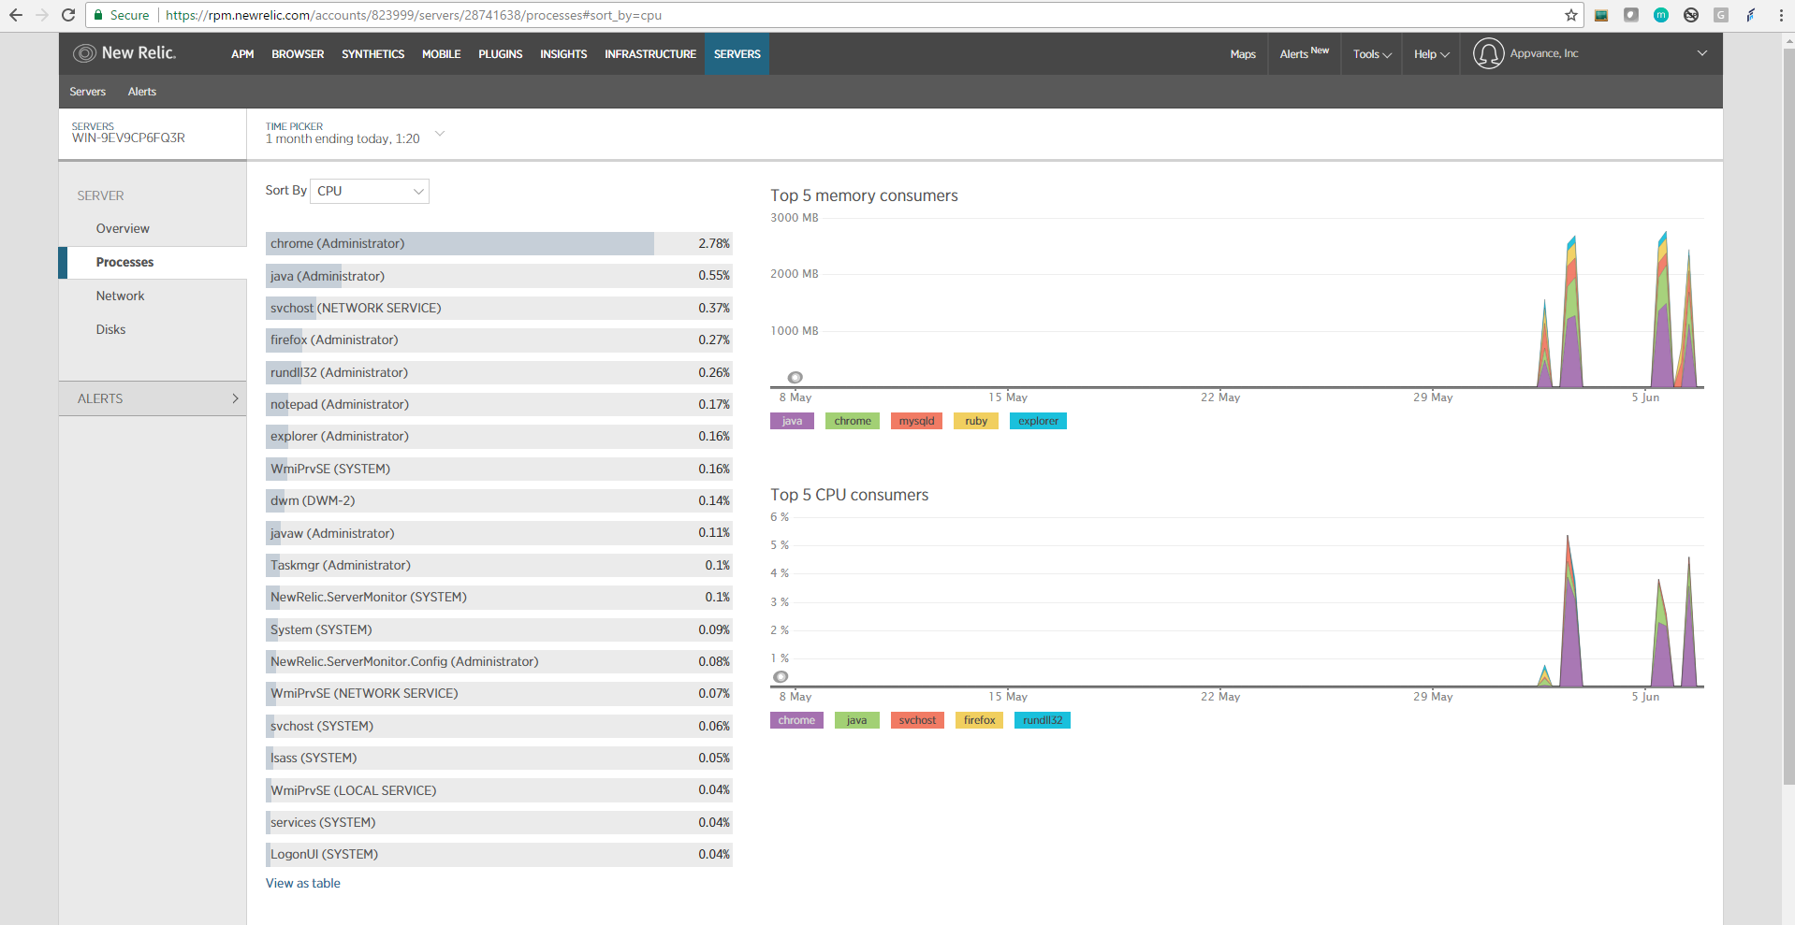Open the APM menu item
This screenshot has width=1795, height=925.
[x=242, y=54]
